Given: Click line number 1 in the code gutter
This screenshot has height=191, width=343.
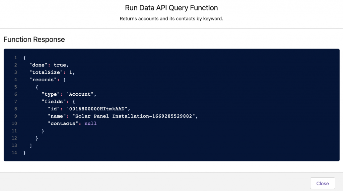Looking at the screenshot, I should click(x=15, y=58).
